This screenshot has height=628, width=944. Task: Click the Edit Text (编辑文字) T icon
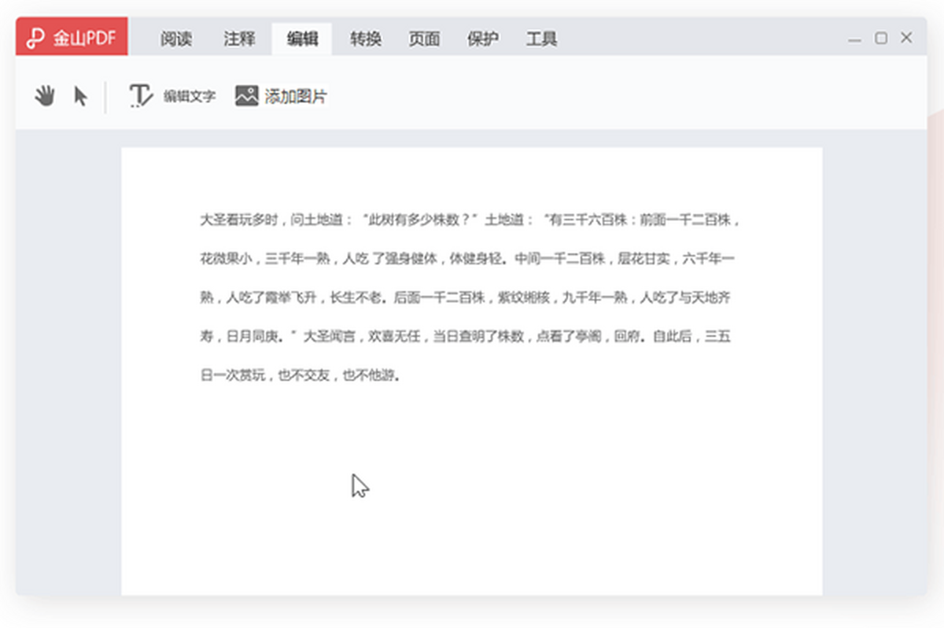(x=141, y=96)
